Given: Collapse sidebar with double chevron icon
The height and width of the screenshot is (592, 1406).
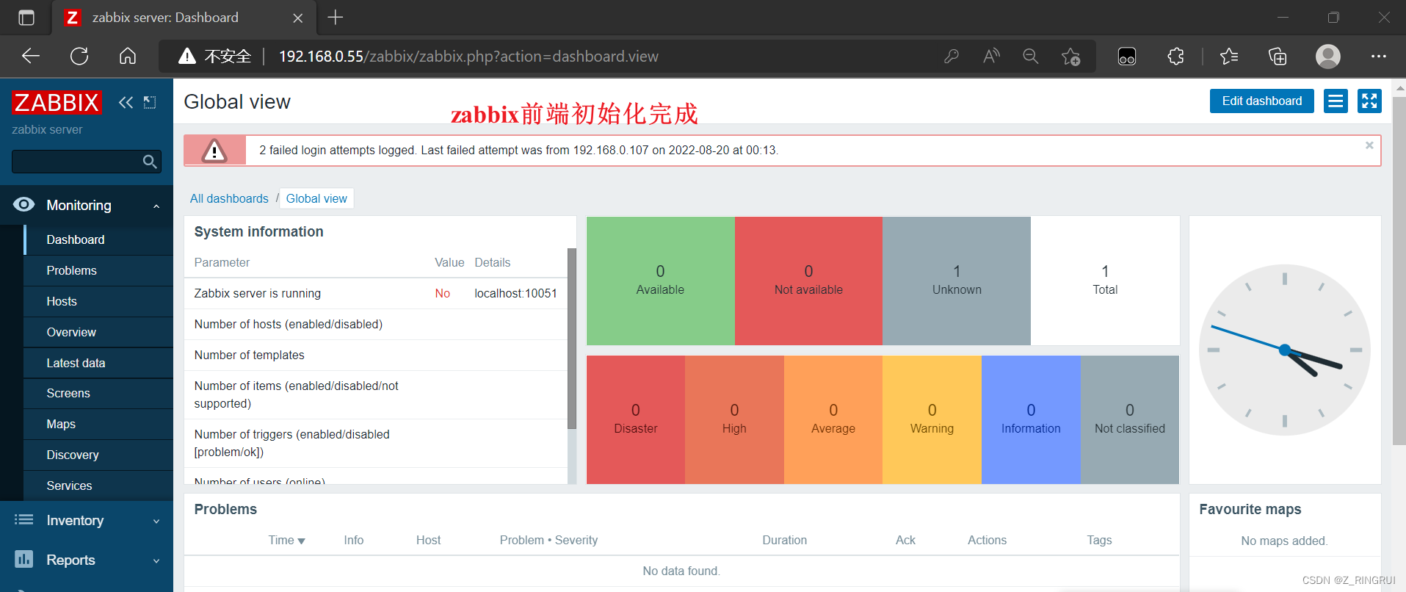Looking at the screenshot, I should coord(126,102).
